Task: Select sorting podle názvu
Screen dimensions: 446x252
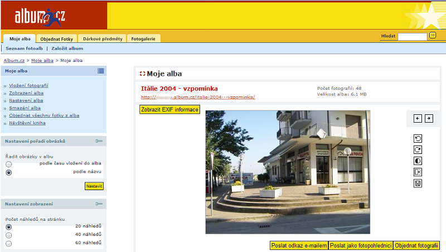Action: pos(9,172)
